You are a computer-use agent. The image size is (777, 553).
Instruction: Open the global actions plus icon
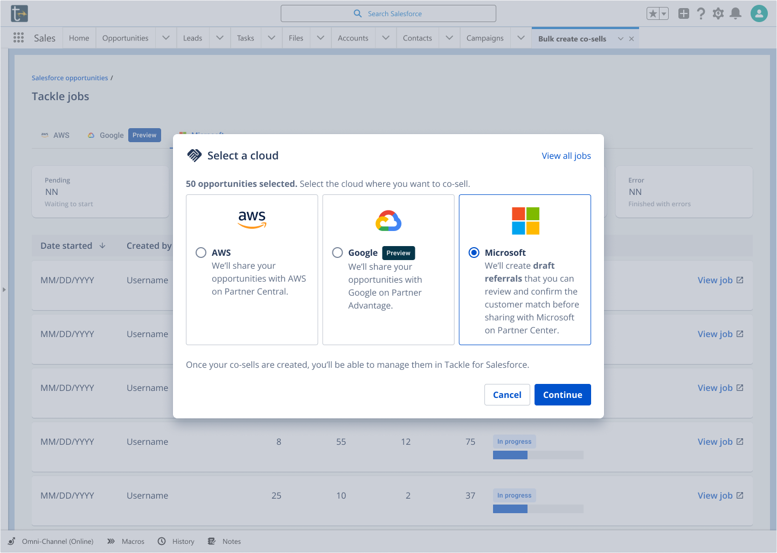click(x=683, y=14)
